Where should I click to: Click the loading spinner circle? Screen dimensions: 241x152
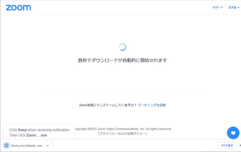pyautogui.click(x=122, y=47)
